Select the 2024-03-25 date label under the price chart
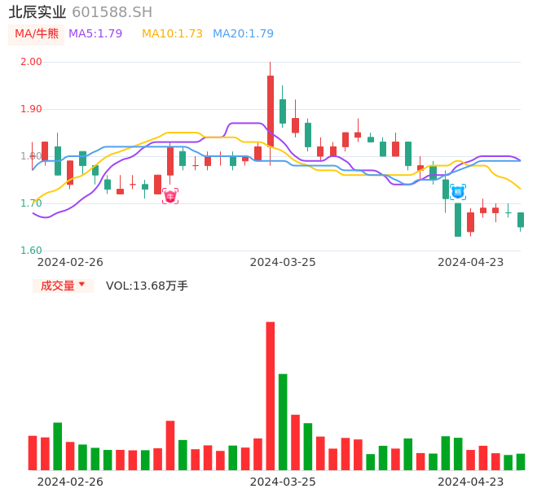 [282, 262]
